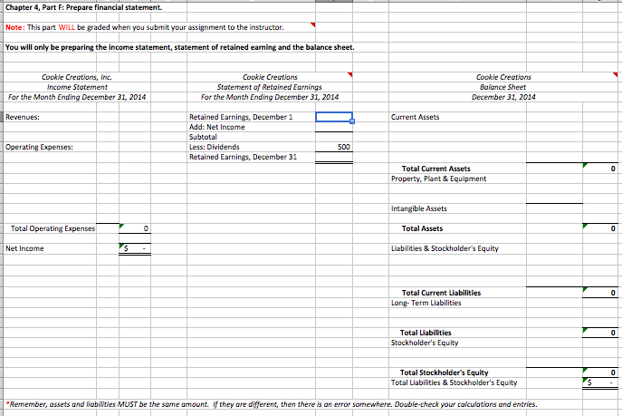Select 'Cookie Creations, Inc.' income statement title
This screenshot has width=622, height=416.
(77, 77)
